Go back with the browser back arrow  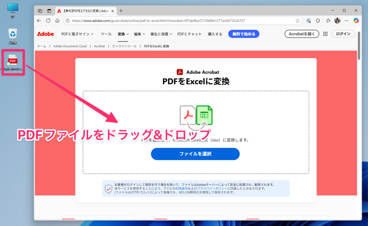pyautogui.click(x=39, y=20)
